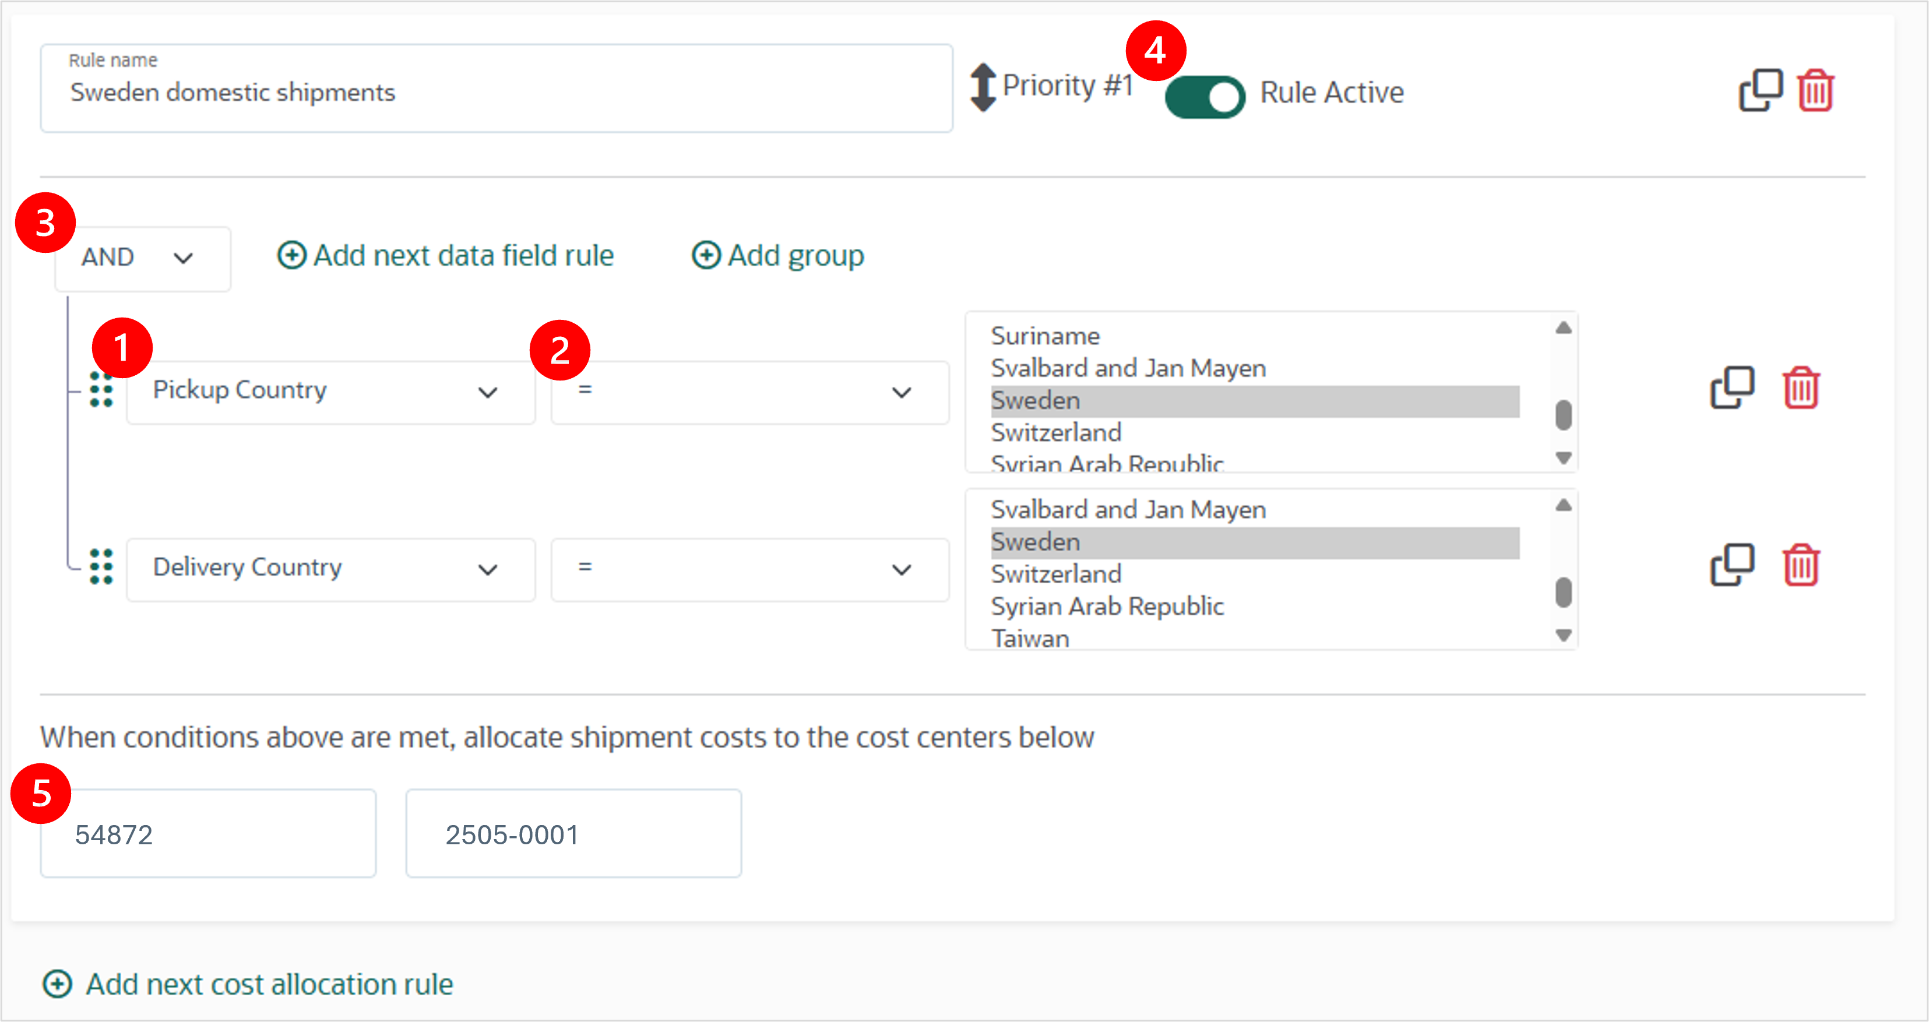The width and height of the screenshot is (1929, 1022).
Task: Click the plus icon beside Add next data field rule
Action: [x=292, y=255]
